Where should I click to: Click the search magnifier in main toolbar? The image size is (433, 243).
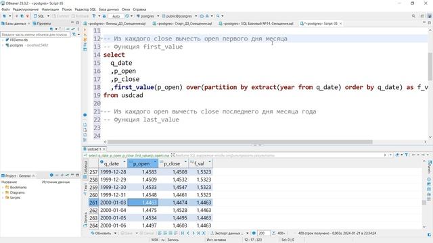pyautogui.click(x=218, y=16)
